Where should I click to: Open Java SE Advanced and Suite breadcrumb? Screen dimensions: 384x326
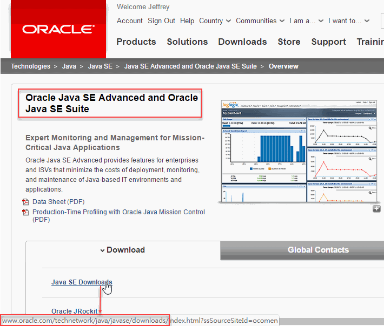[190, 66]
